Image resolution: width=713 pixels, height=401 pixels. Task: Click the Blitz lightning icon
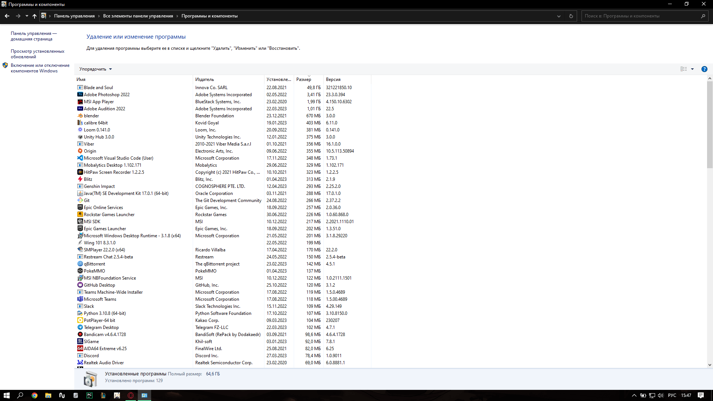click(80, 179)
